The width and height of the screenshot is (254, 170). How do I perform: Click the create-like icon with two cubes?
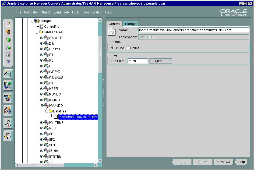coord(8,47)
